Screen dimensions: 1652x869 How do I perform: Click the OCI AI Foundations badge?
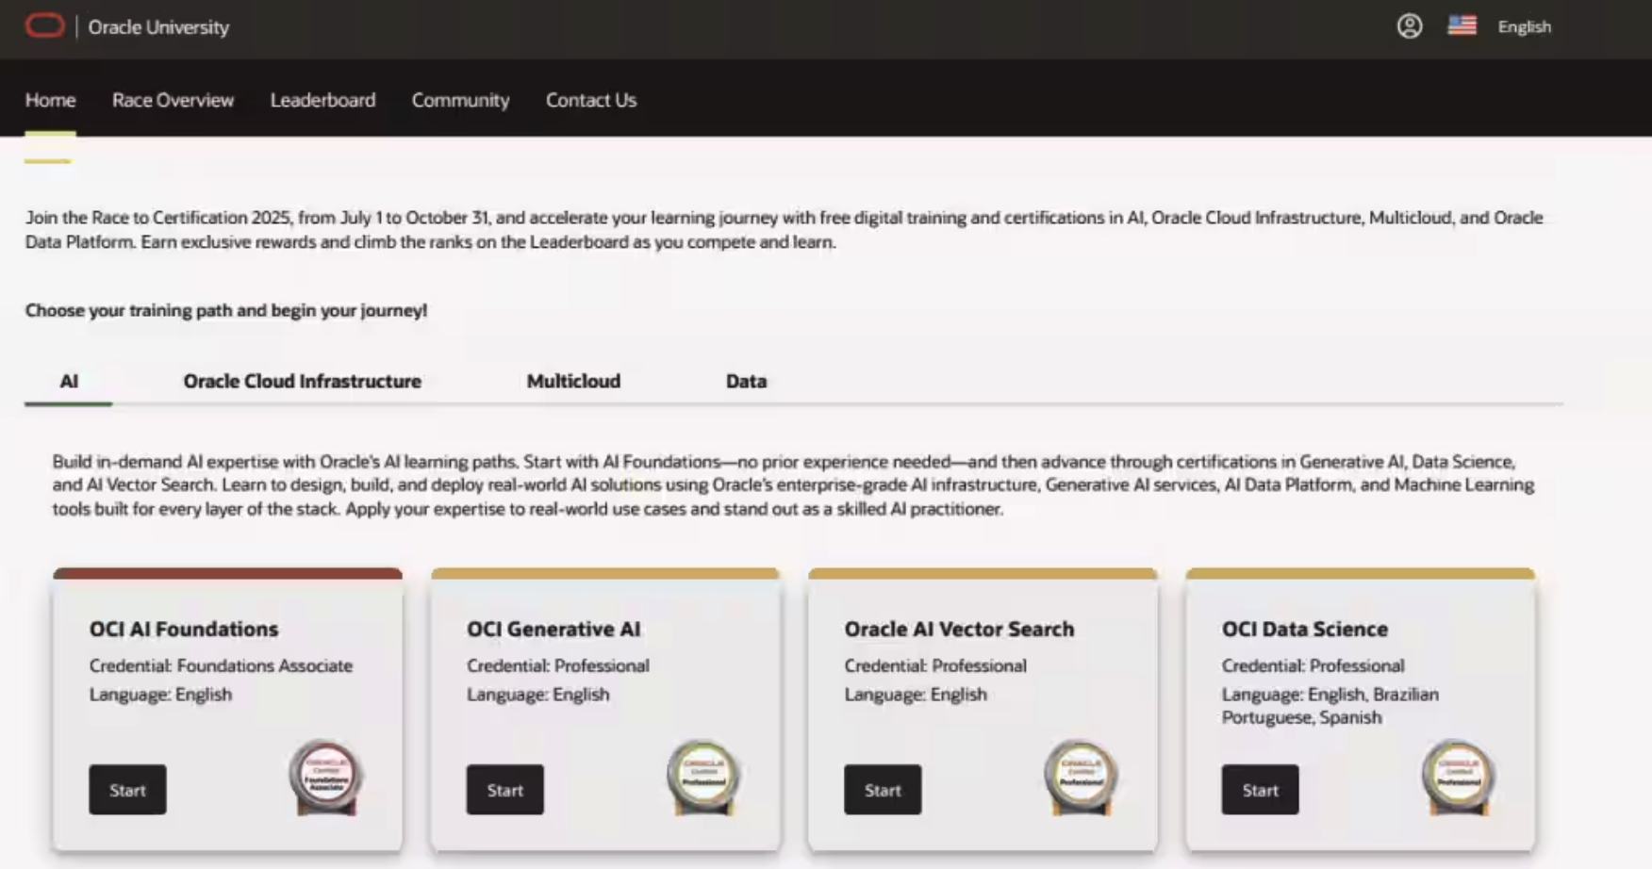coord(326,779)
